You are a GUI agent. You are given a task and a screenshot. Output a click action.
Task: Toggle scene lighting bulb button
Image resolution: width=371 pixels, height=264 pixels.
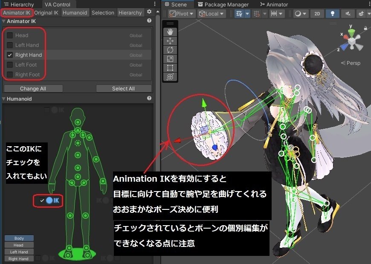click(x=333, y=14)
